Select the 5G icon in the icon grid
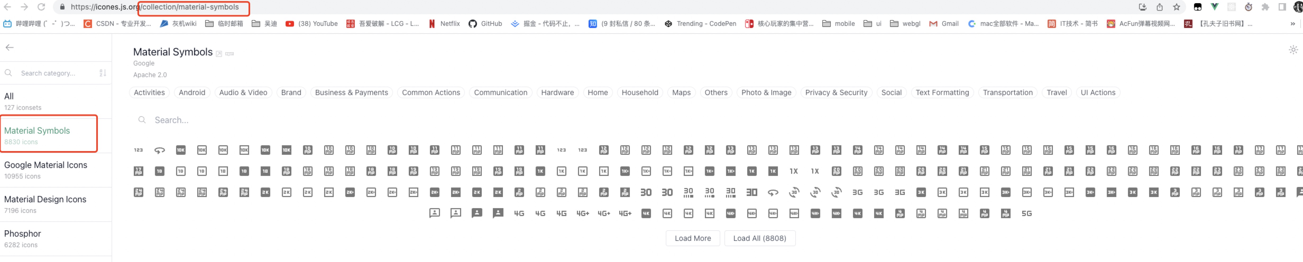This screenshot has height=262, width=1303. pos(1026,214)
